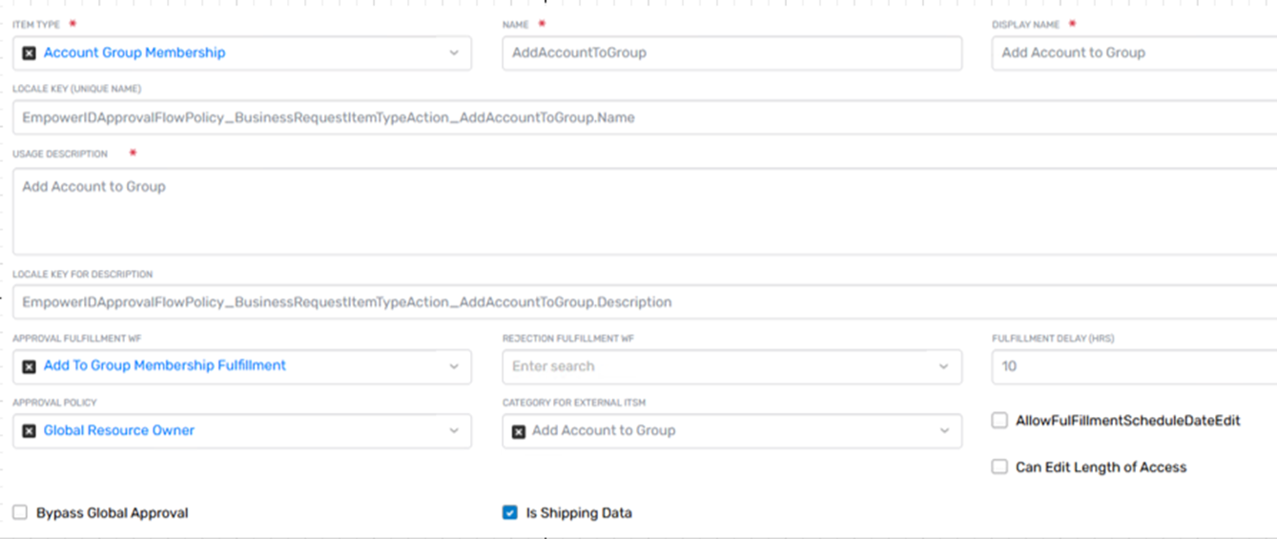Clear the Global Resource Owner approval policy
The height and width of the screenshot is (539, 1277).
29,431
